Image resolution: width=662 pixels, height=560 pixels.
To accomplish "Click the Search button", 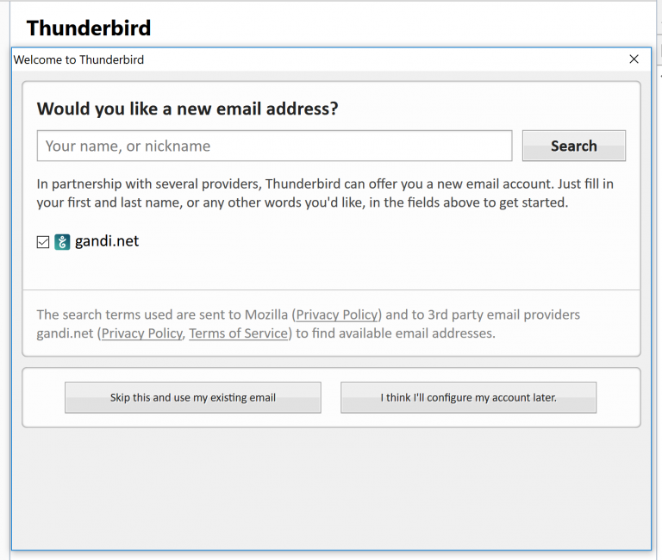I will (x=574, y=146).
